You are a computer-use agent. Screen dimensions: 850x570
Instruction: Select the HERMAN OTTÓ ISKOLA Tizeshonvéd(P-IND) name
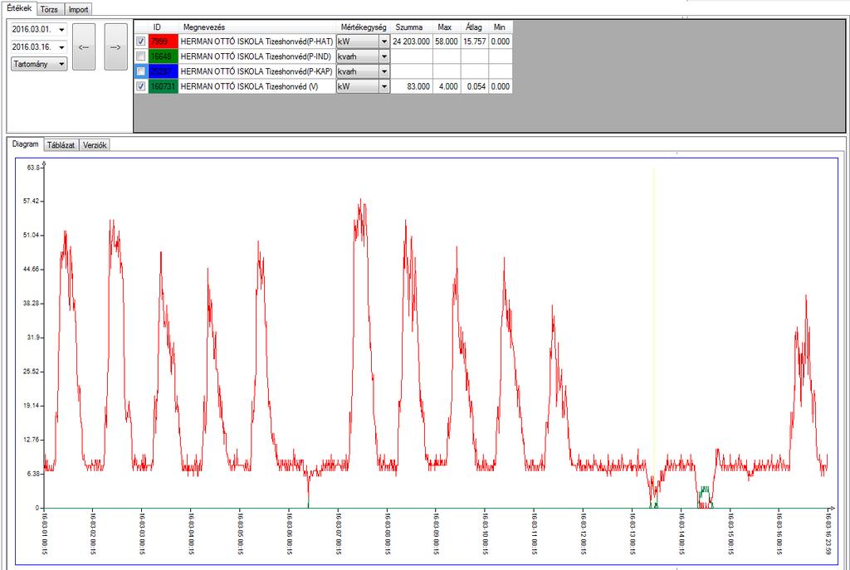[256, 56]
